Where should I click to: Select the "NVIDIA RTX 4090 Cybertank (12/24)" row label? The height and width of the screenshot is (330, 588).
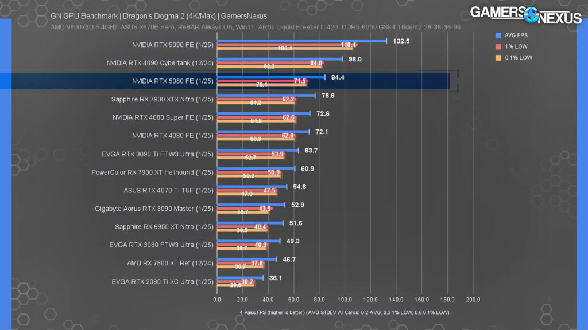pyautogui.click(x=160, y=63)
